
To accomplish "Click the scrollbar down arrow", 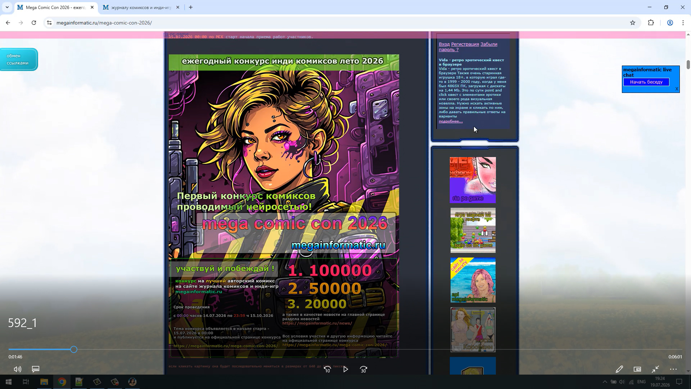I will click(x=688, y=371).
